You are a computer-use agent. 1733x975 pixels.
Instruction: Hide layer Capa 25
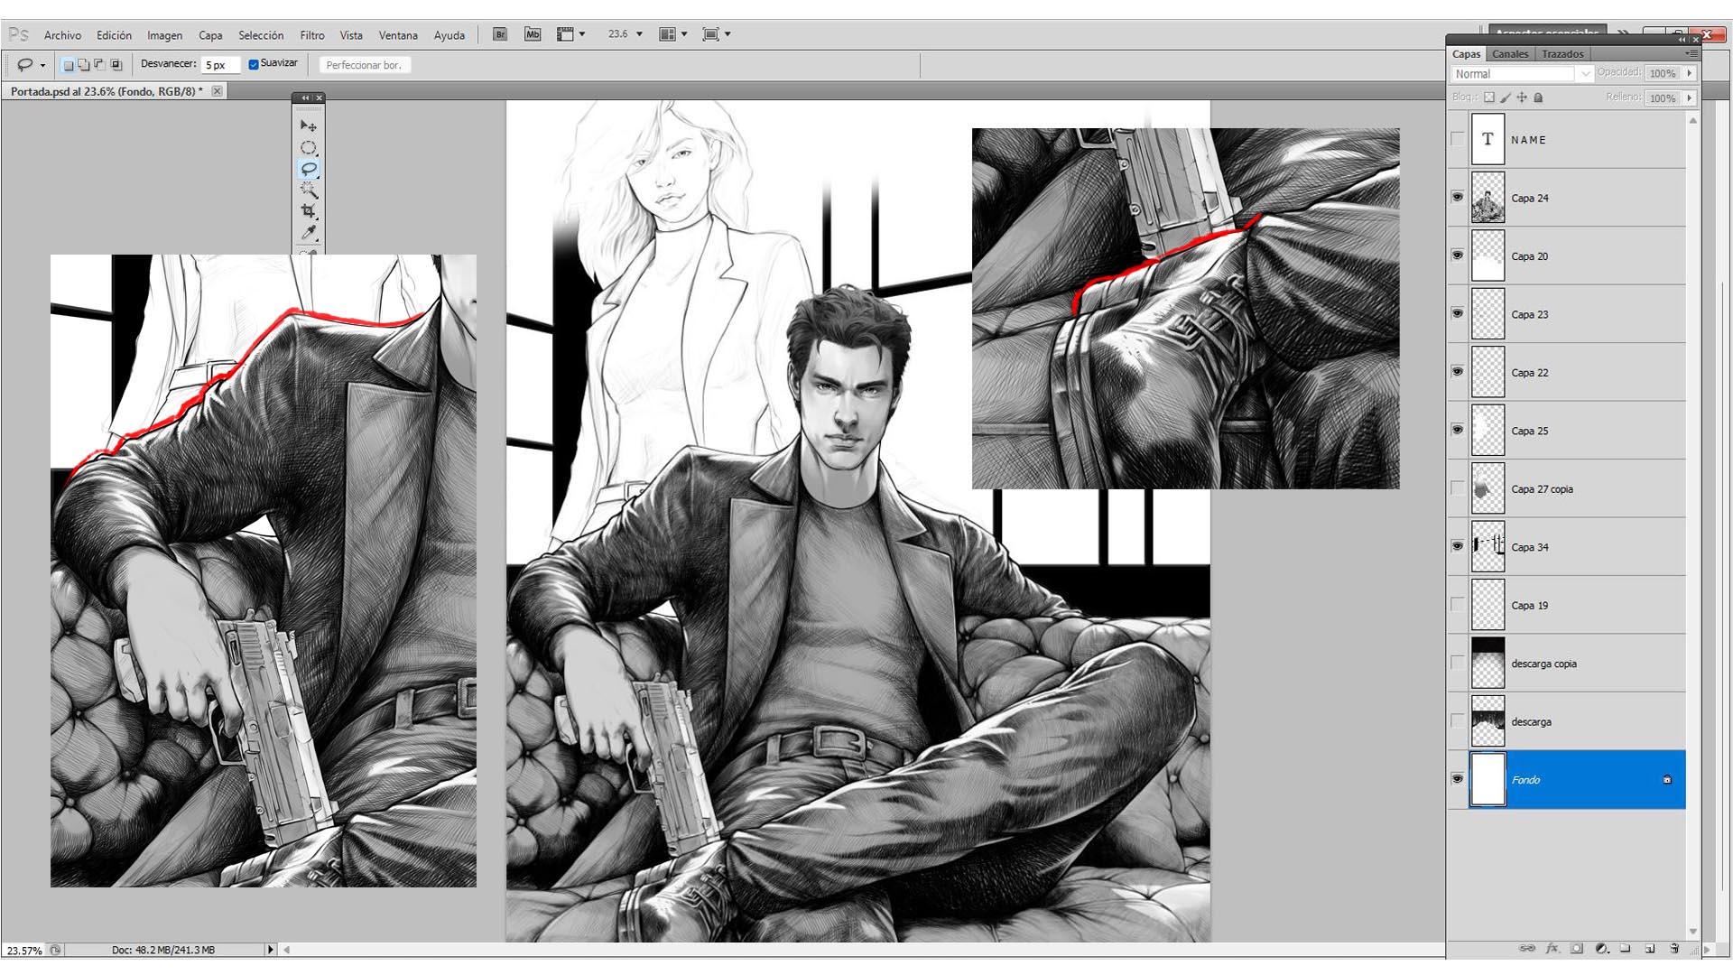tap(1458, 430)
